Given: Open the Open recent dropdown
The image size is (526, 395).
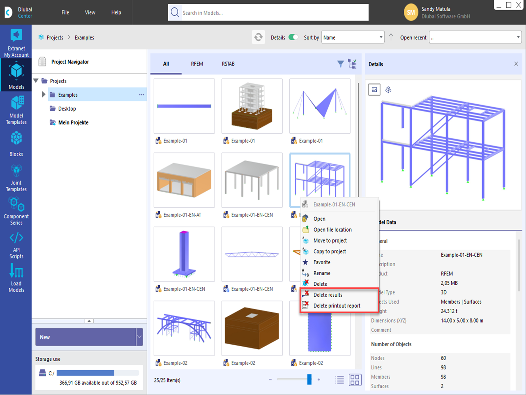Looking at the screenshot, I should pos(475,37).
